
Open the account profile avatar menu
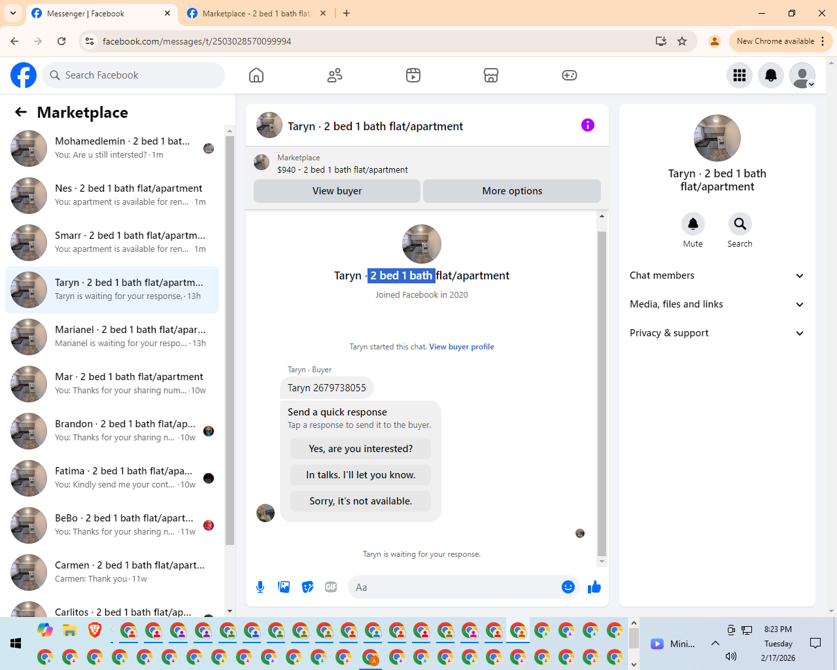coord(802,75)
